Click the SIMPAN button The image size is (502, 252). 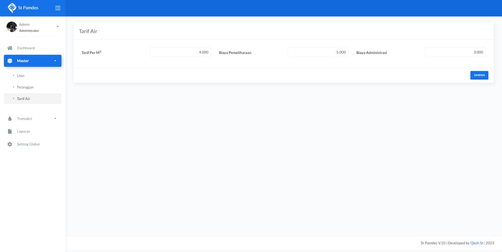(x=480, y=75)
